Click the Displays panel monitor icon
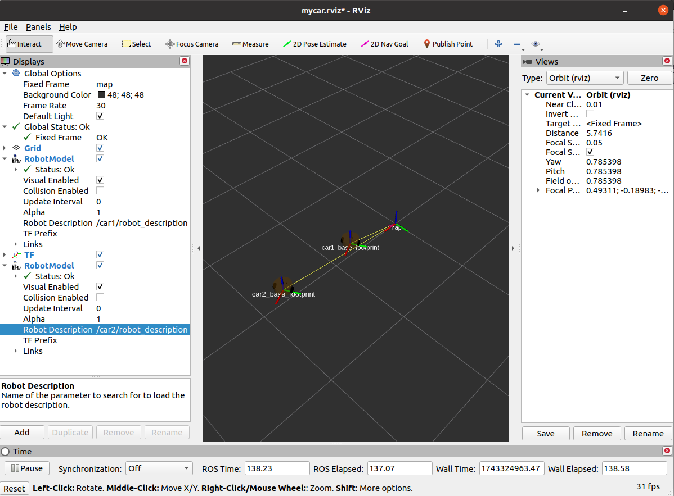Image resolution: width=674 pixels, height=496 pixels. click(5, 61)
